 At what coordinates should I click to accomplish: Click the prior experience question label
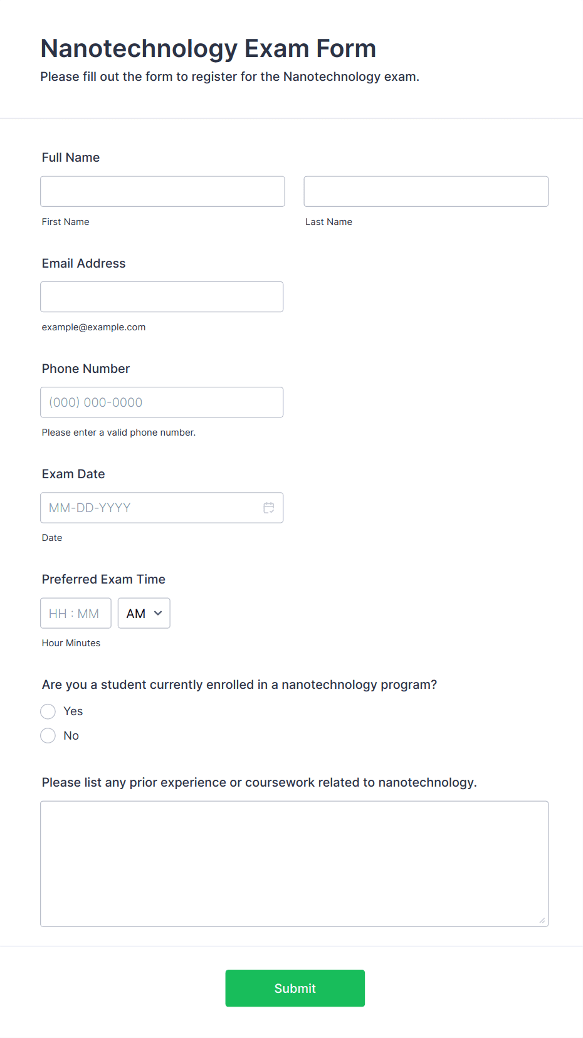[x=259, y=782]
